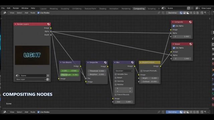This screenshot has width=214, height=120.
Task: Select Alpha channel icon next to grey Backdrop
Action: [x=188, y=13]
